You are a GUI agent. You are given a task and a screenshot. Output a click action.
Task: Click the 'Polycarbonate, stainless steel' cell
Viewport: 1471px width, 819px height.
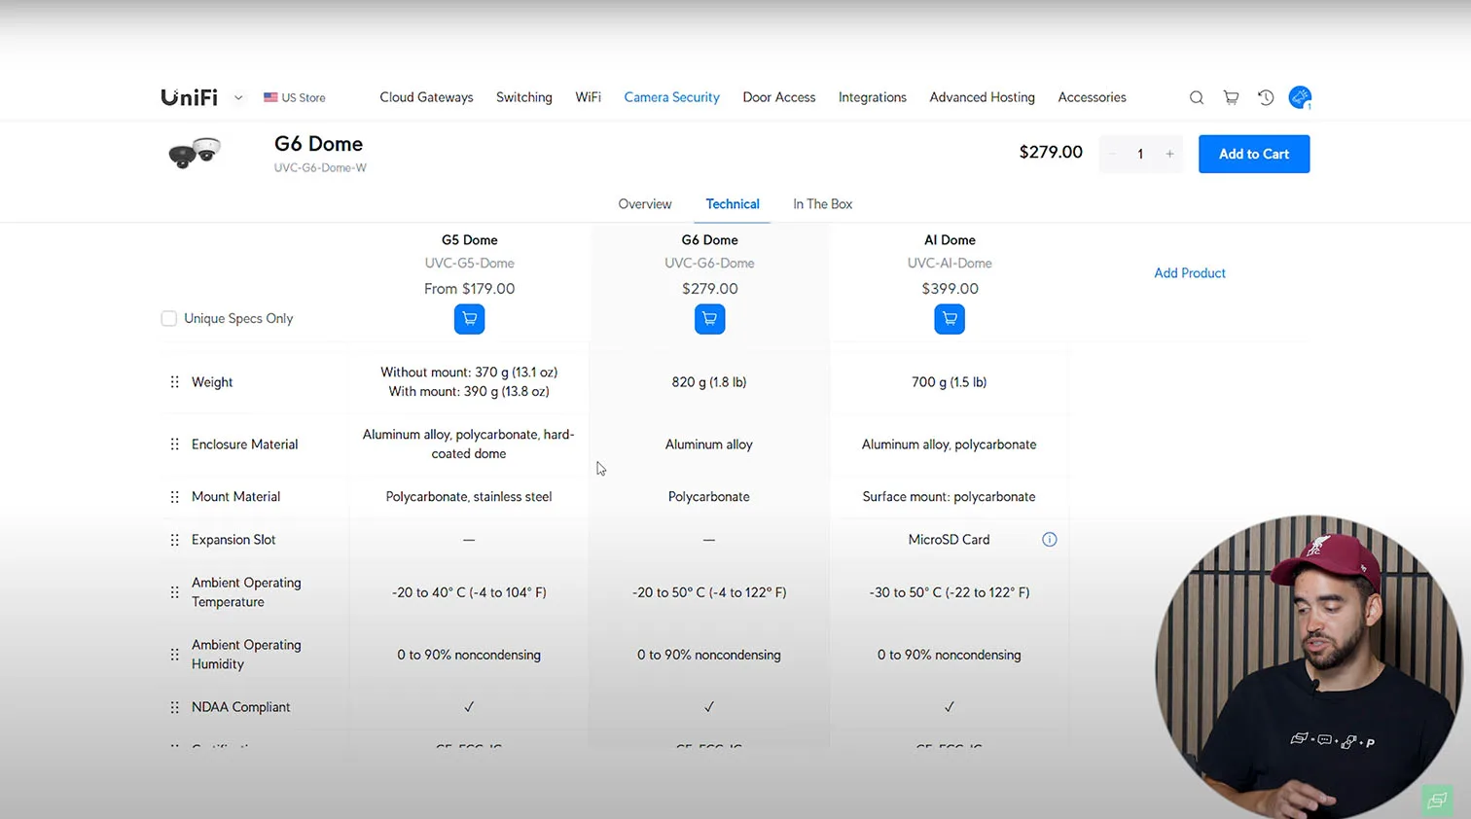(469, 497)
